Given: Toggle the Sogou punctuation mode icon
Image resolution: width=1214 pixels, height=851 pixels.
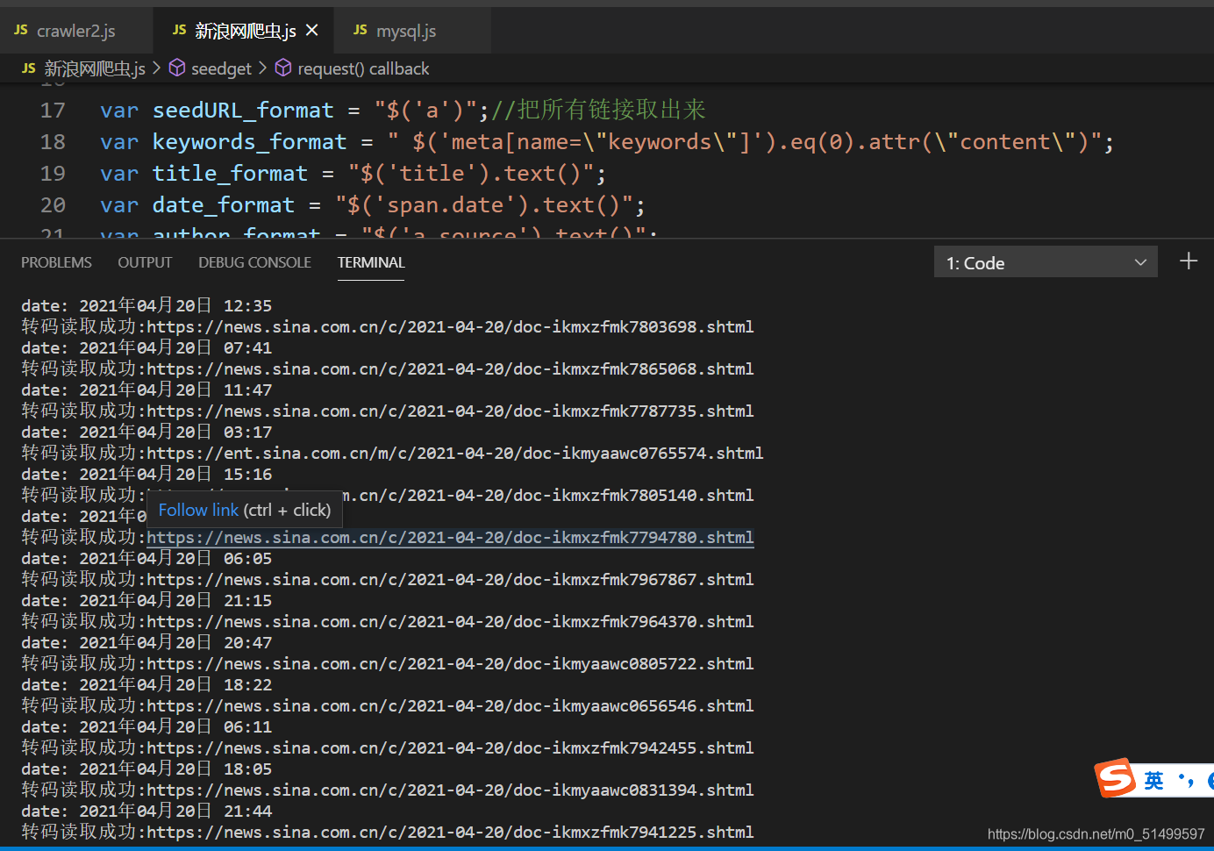Looking at the screenshot, I should (x=1186, y=780).
